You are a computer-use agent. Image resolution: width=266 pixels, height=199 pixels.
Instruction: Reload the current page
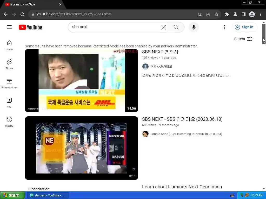click(x=22, y=14)
